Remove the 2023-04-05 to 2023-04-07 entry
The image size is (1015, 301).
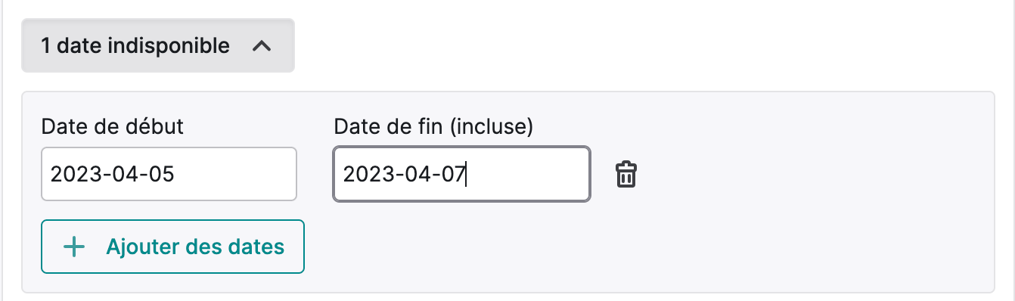point(625,175)
